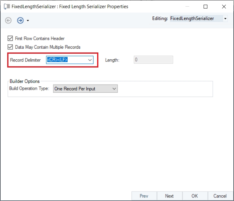Click the Length input field

tap(153, 60)
